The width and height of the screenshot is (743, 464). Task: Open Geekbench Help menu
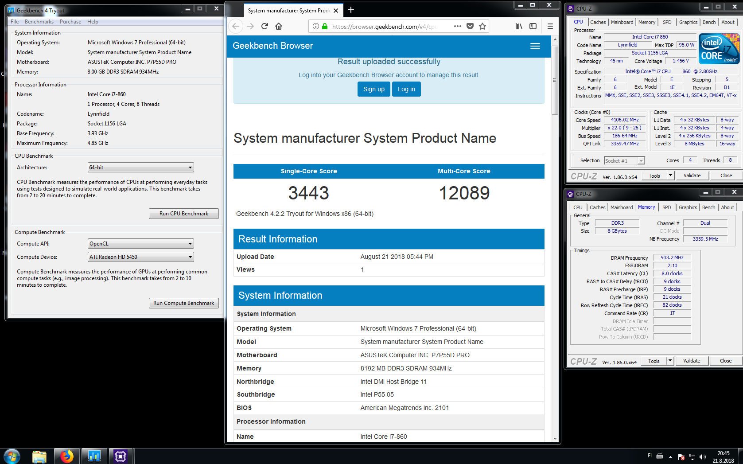[x=93, y=22]
